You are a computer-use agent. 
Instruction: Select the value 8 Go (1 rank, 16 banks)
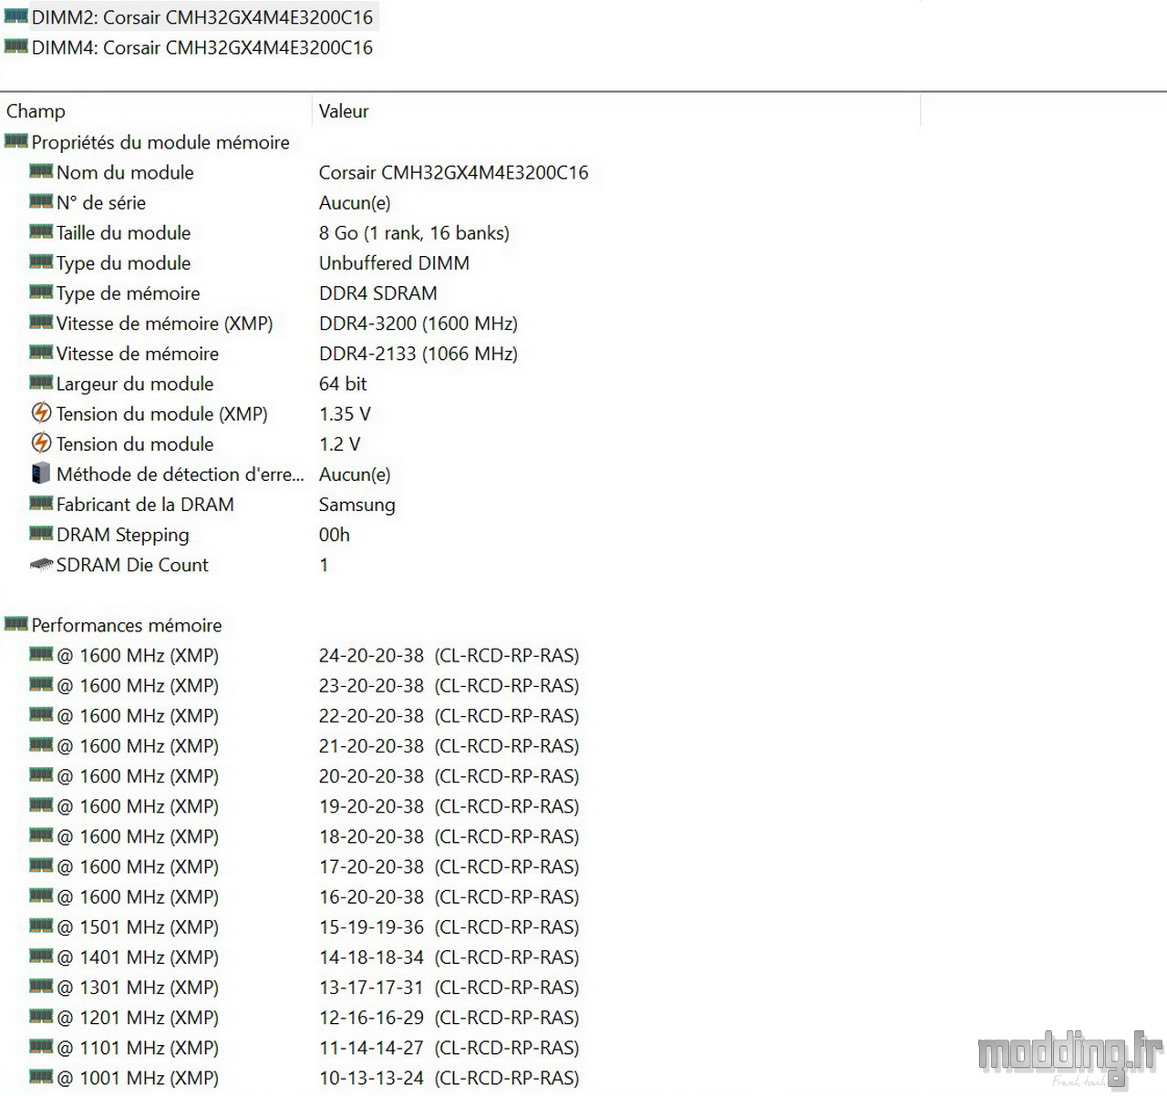click(414, 232)
